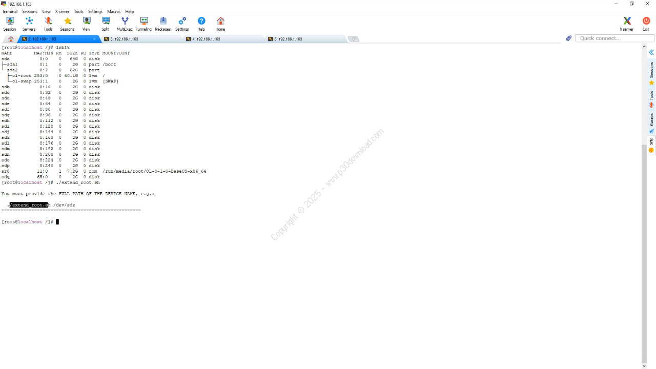Click the home tab icon
Image resolution: width=656 pixels, height=369 pixels.
click(11, 39)
